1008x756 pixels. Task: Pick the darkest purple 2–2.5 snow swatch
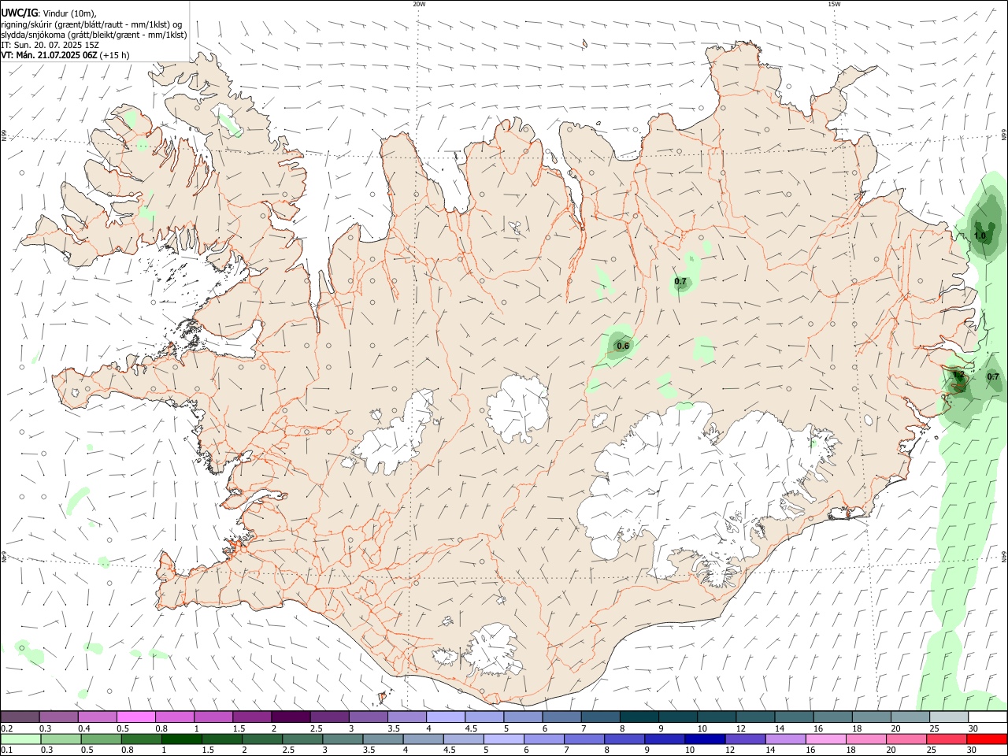[x=291, y=717]
